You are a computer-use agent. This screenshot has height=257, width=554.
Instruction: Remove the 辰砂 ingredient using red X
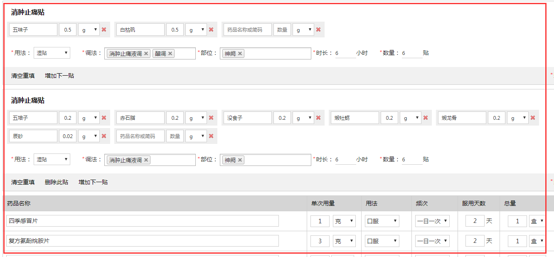click(104, 136)
